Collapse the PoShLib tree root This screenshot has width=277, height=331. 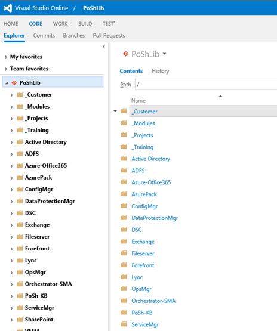click(7, 83)
